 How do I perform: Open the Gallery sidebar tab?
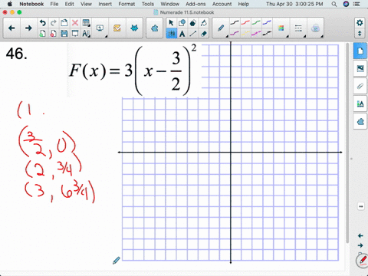pyautogui.click(x=360, y=68)
